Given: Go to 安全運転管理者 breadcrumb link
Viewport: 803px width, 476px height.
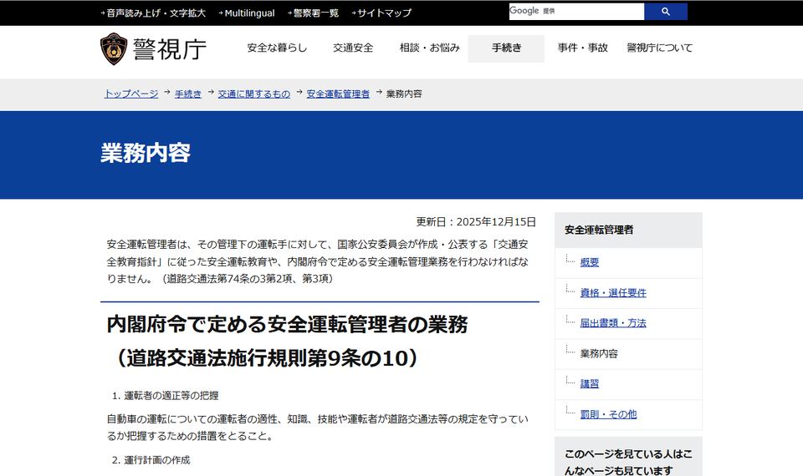Looking at the screenshot, I should click(x=338, y=94).
